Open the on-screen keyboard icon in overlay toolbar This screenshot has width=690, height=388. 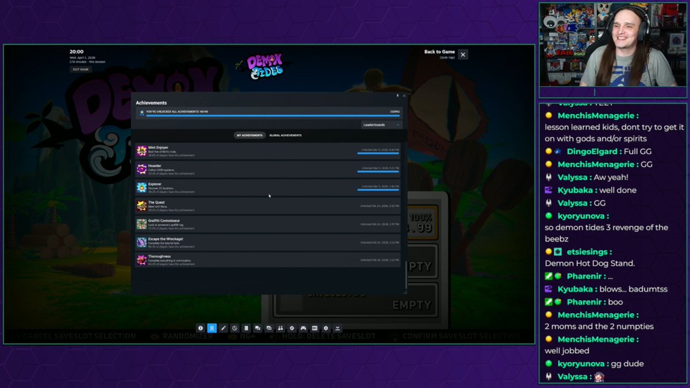[315, 328]
